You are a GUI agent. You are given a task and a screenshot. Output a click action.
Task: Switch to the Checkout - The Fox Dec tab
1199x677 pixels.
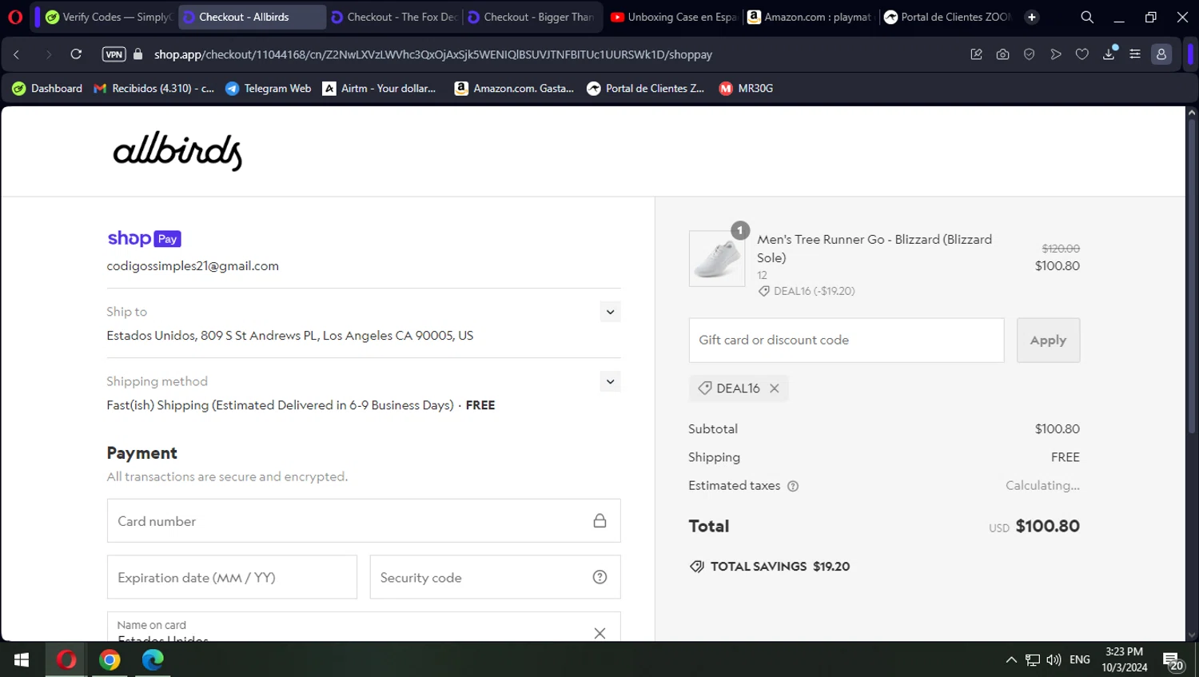click(x=393, y=17)
